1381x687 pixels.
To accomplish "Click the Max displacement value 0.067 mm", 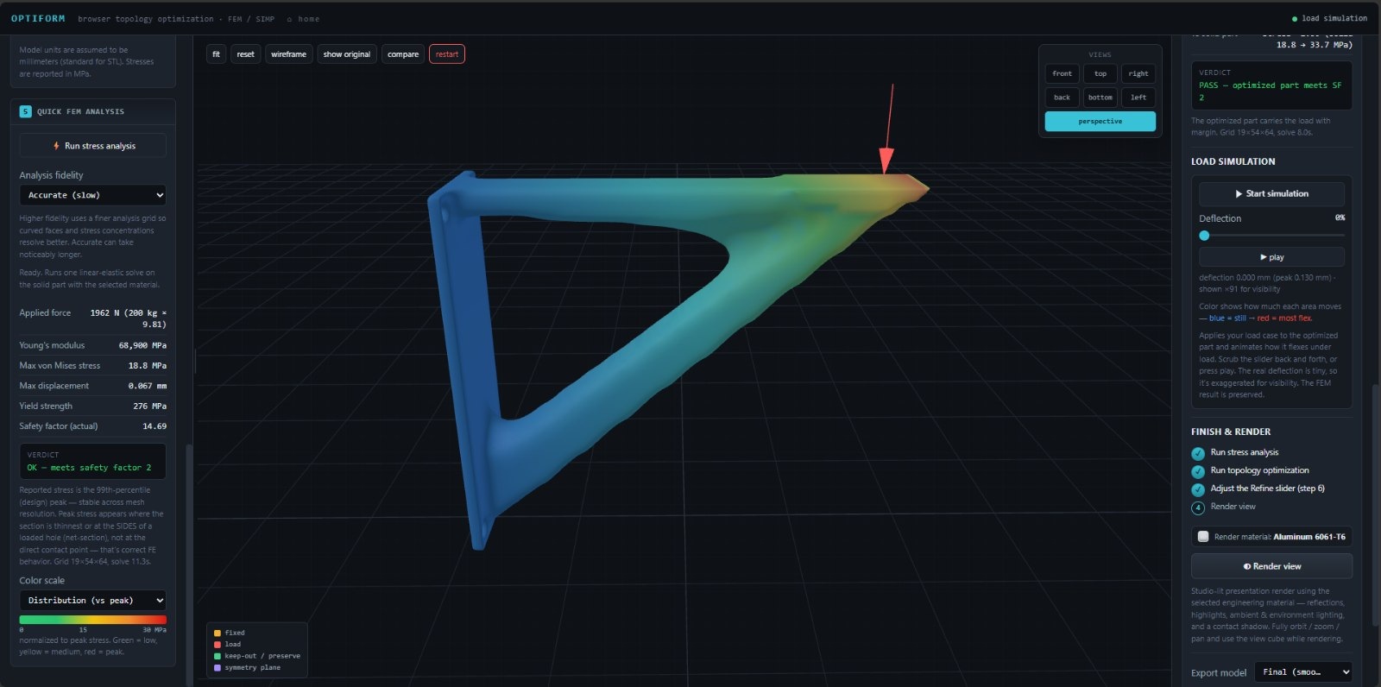I will 148,386.
